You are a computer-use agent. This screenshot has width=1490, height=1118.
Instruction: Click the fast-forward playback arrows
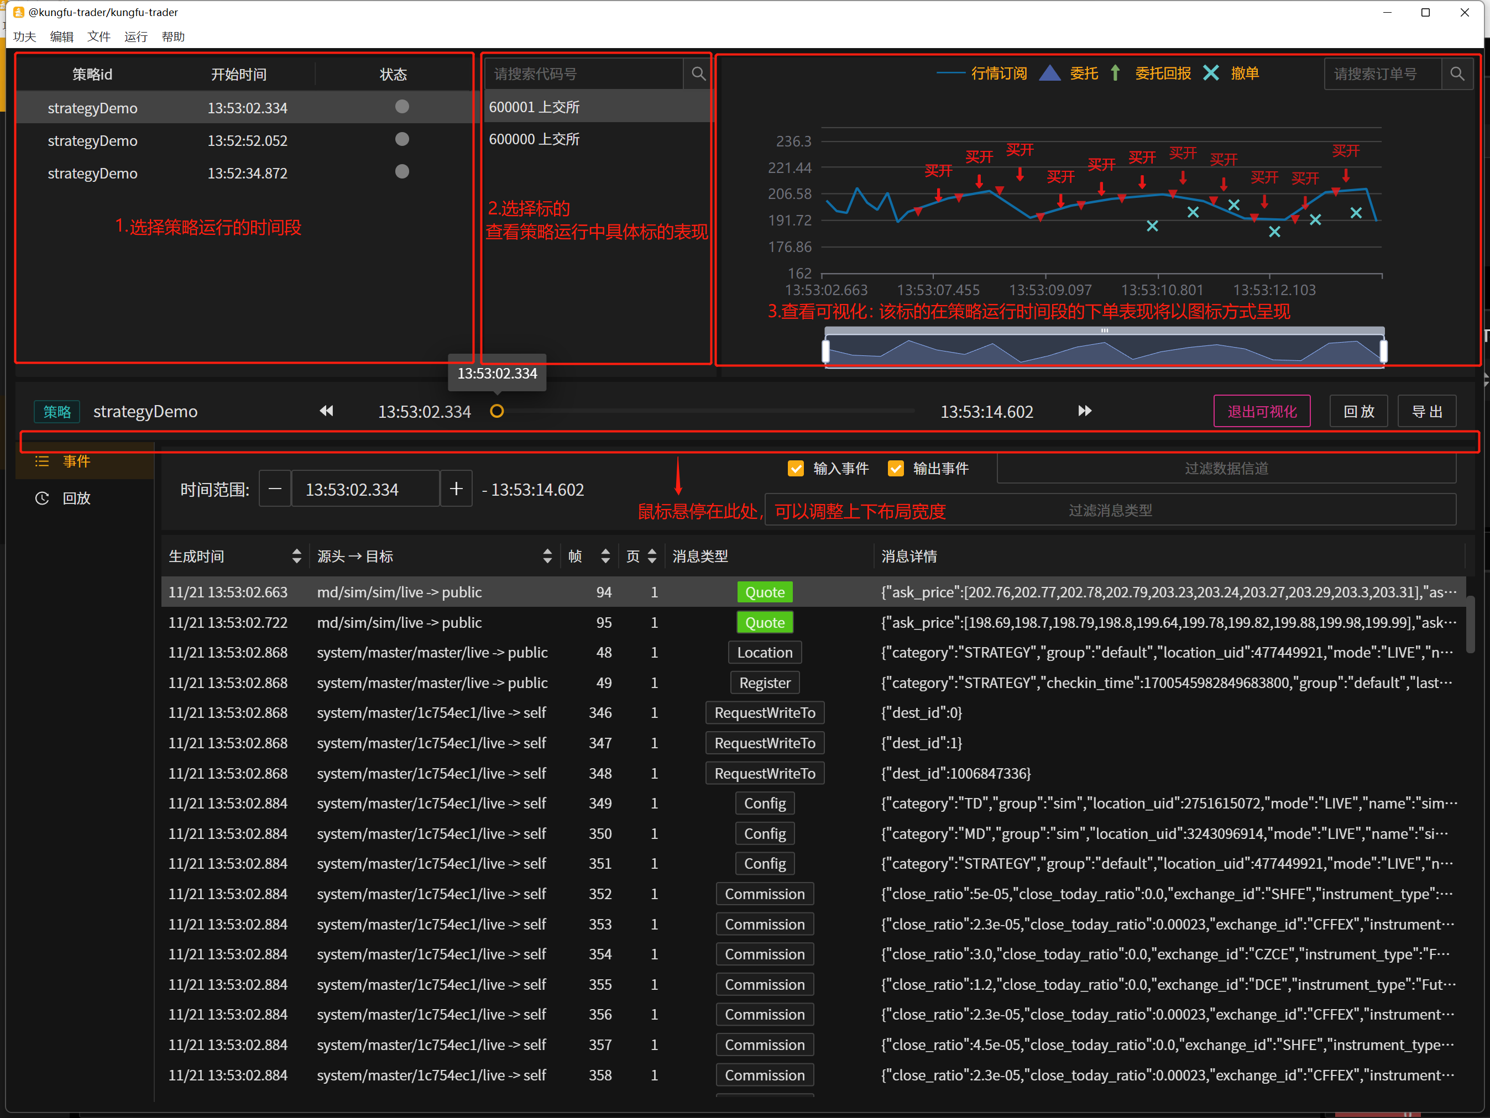(x=1085, y=411)
